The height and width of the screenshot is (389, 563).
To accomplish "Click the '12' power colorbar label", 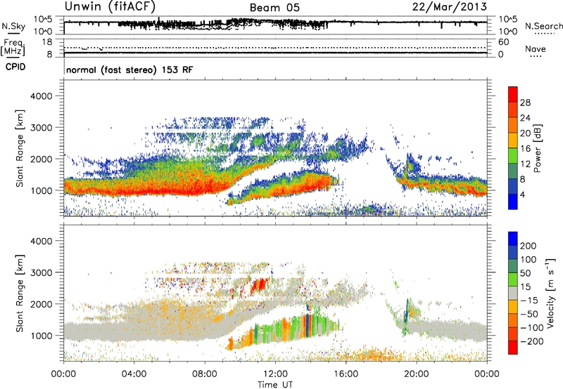I will click(525, 164).
